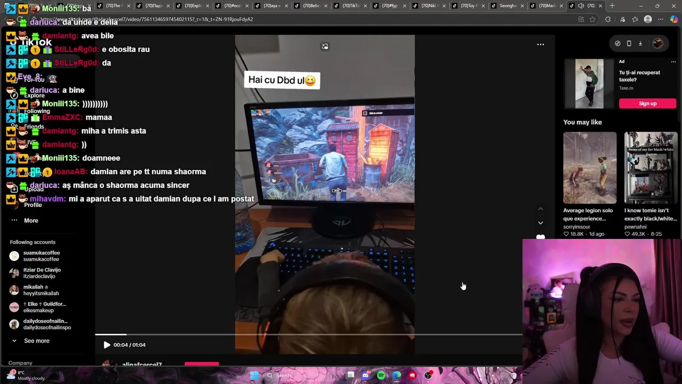Go to the next video with down arrow
This screenshot has width=682, height=384.
pyautogui.click(x=540, y=223)
